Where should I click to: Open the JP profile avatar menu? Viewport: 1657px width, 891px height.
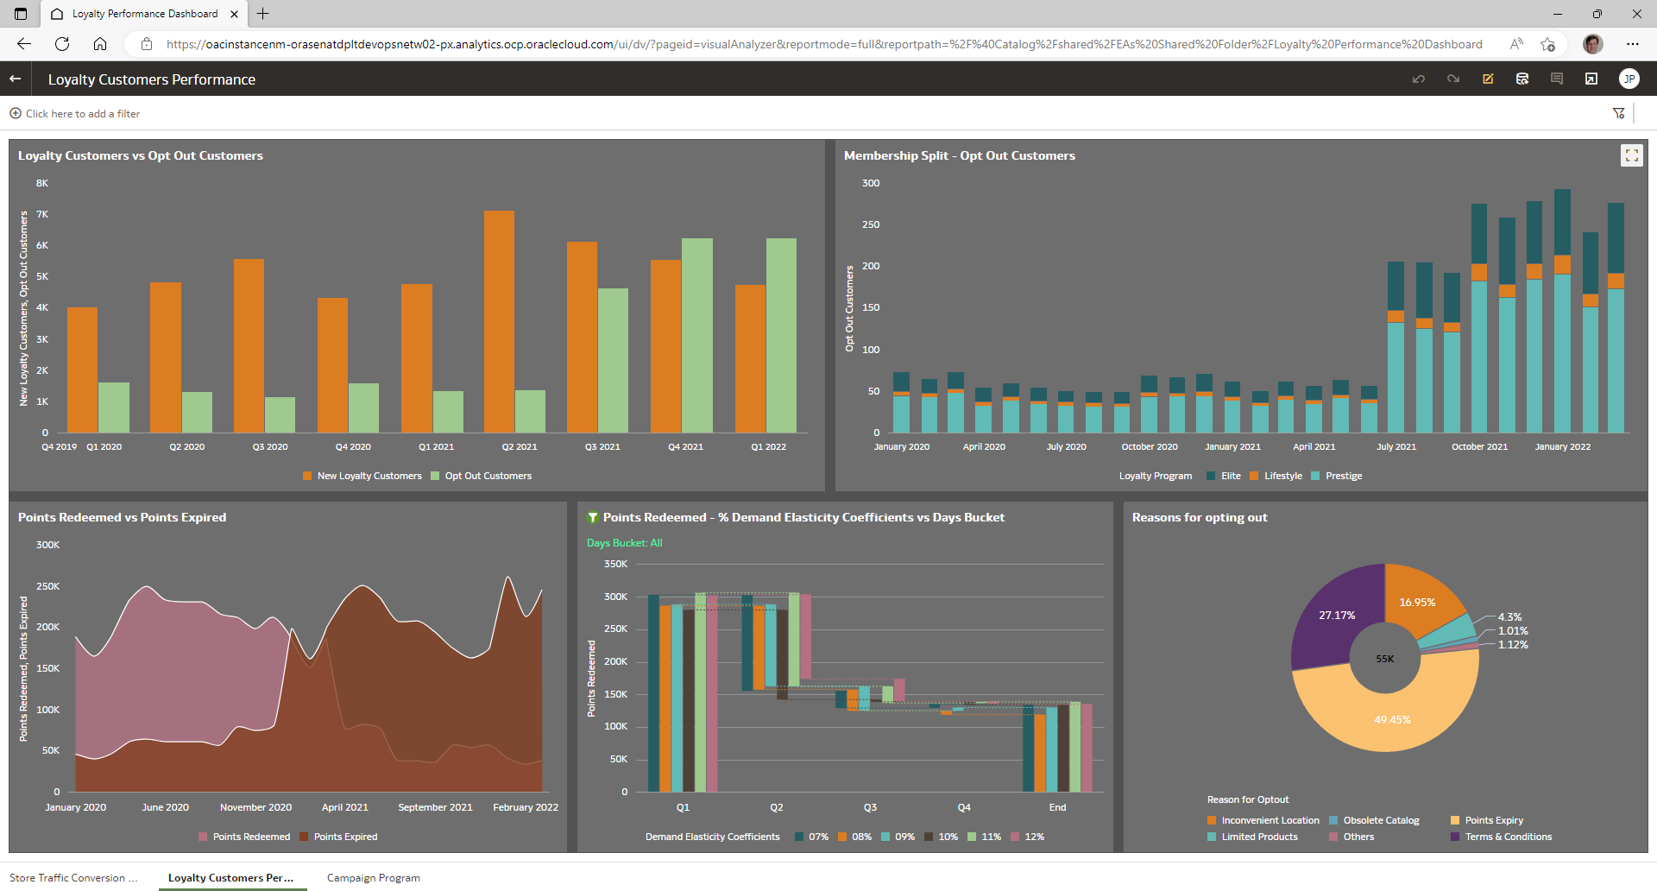(x=1630, y=79)
